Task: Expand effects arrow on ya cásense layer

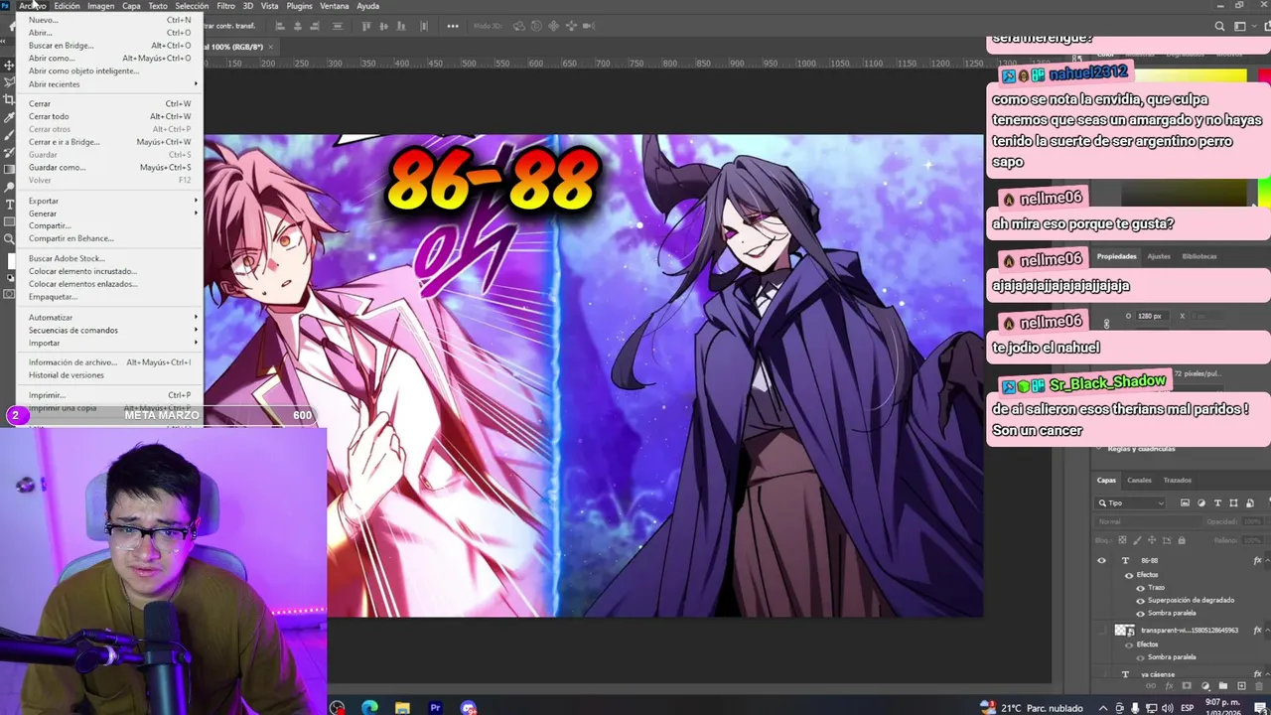Action: coord(1268,674)
